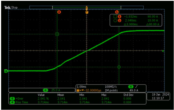Click the cursor b time value 2.048ms
Image resolution: width=174 pixels, height=110 pixels.
tap(131, 20)
